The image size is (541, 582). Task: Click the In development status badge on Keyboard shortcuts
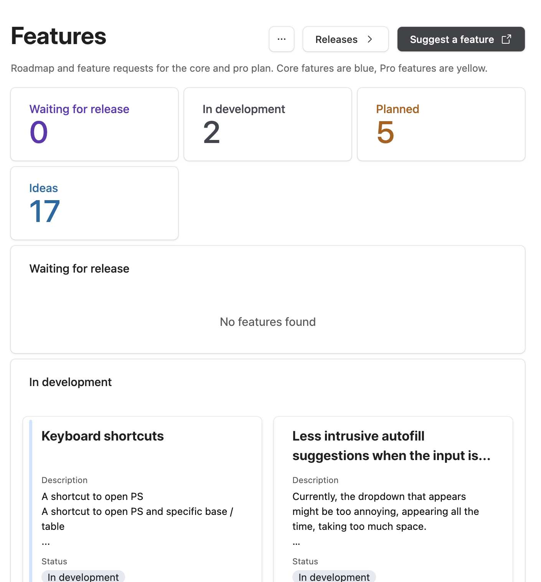(83, 576)
